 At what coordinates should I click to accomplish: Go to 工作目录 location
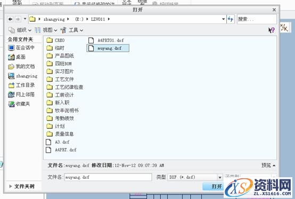click(21, 85)
